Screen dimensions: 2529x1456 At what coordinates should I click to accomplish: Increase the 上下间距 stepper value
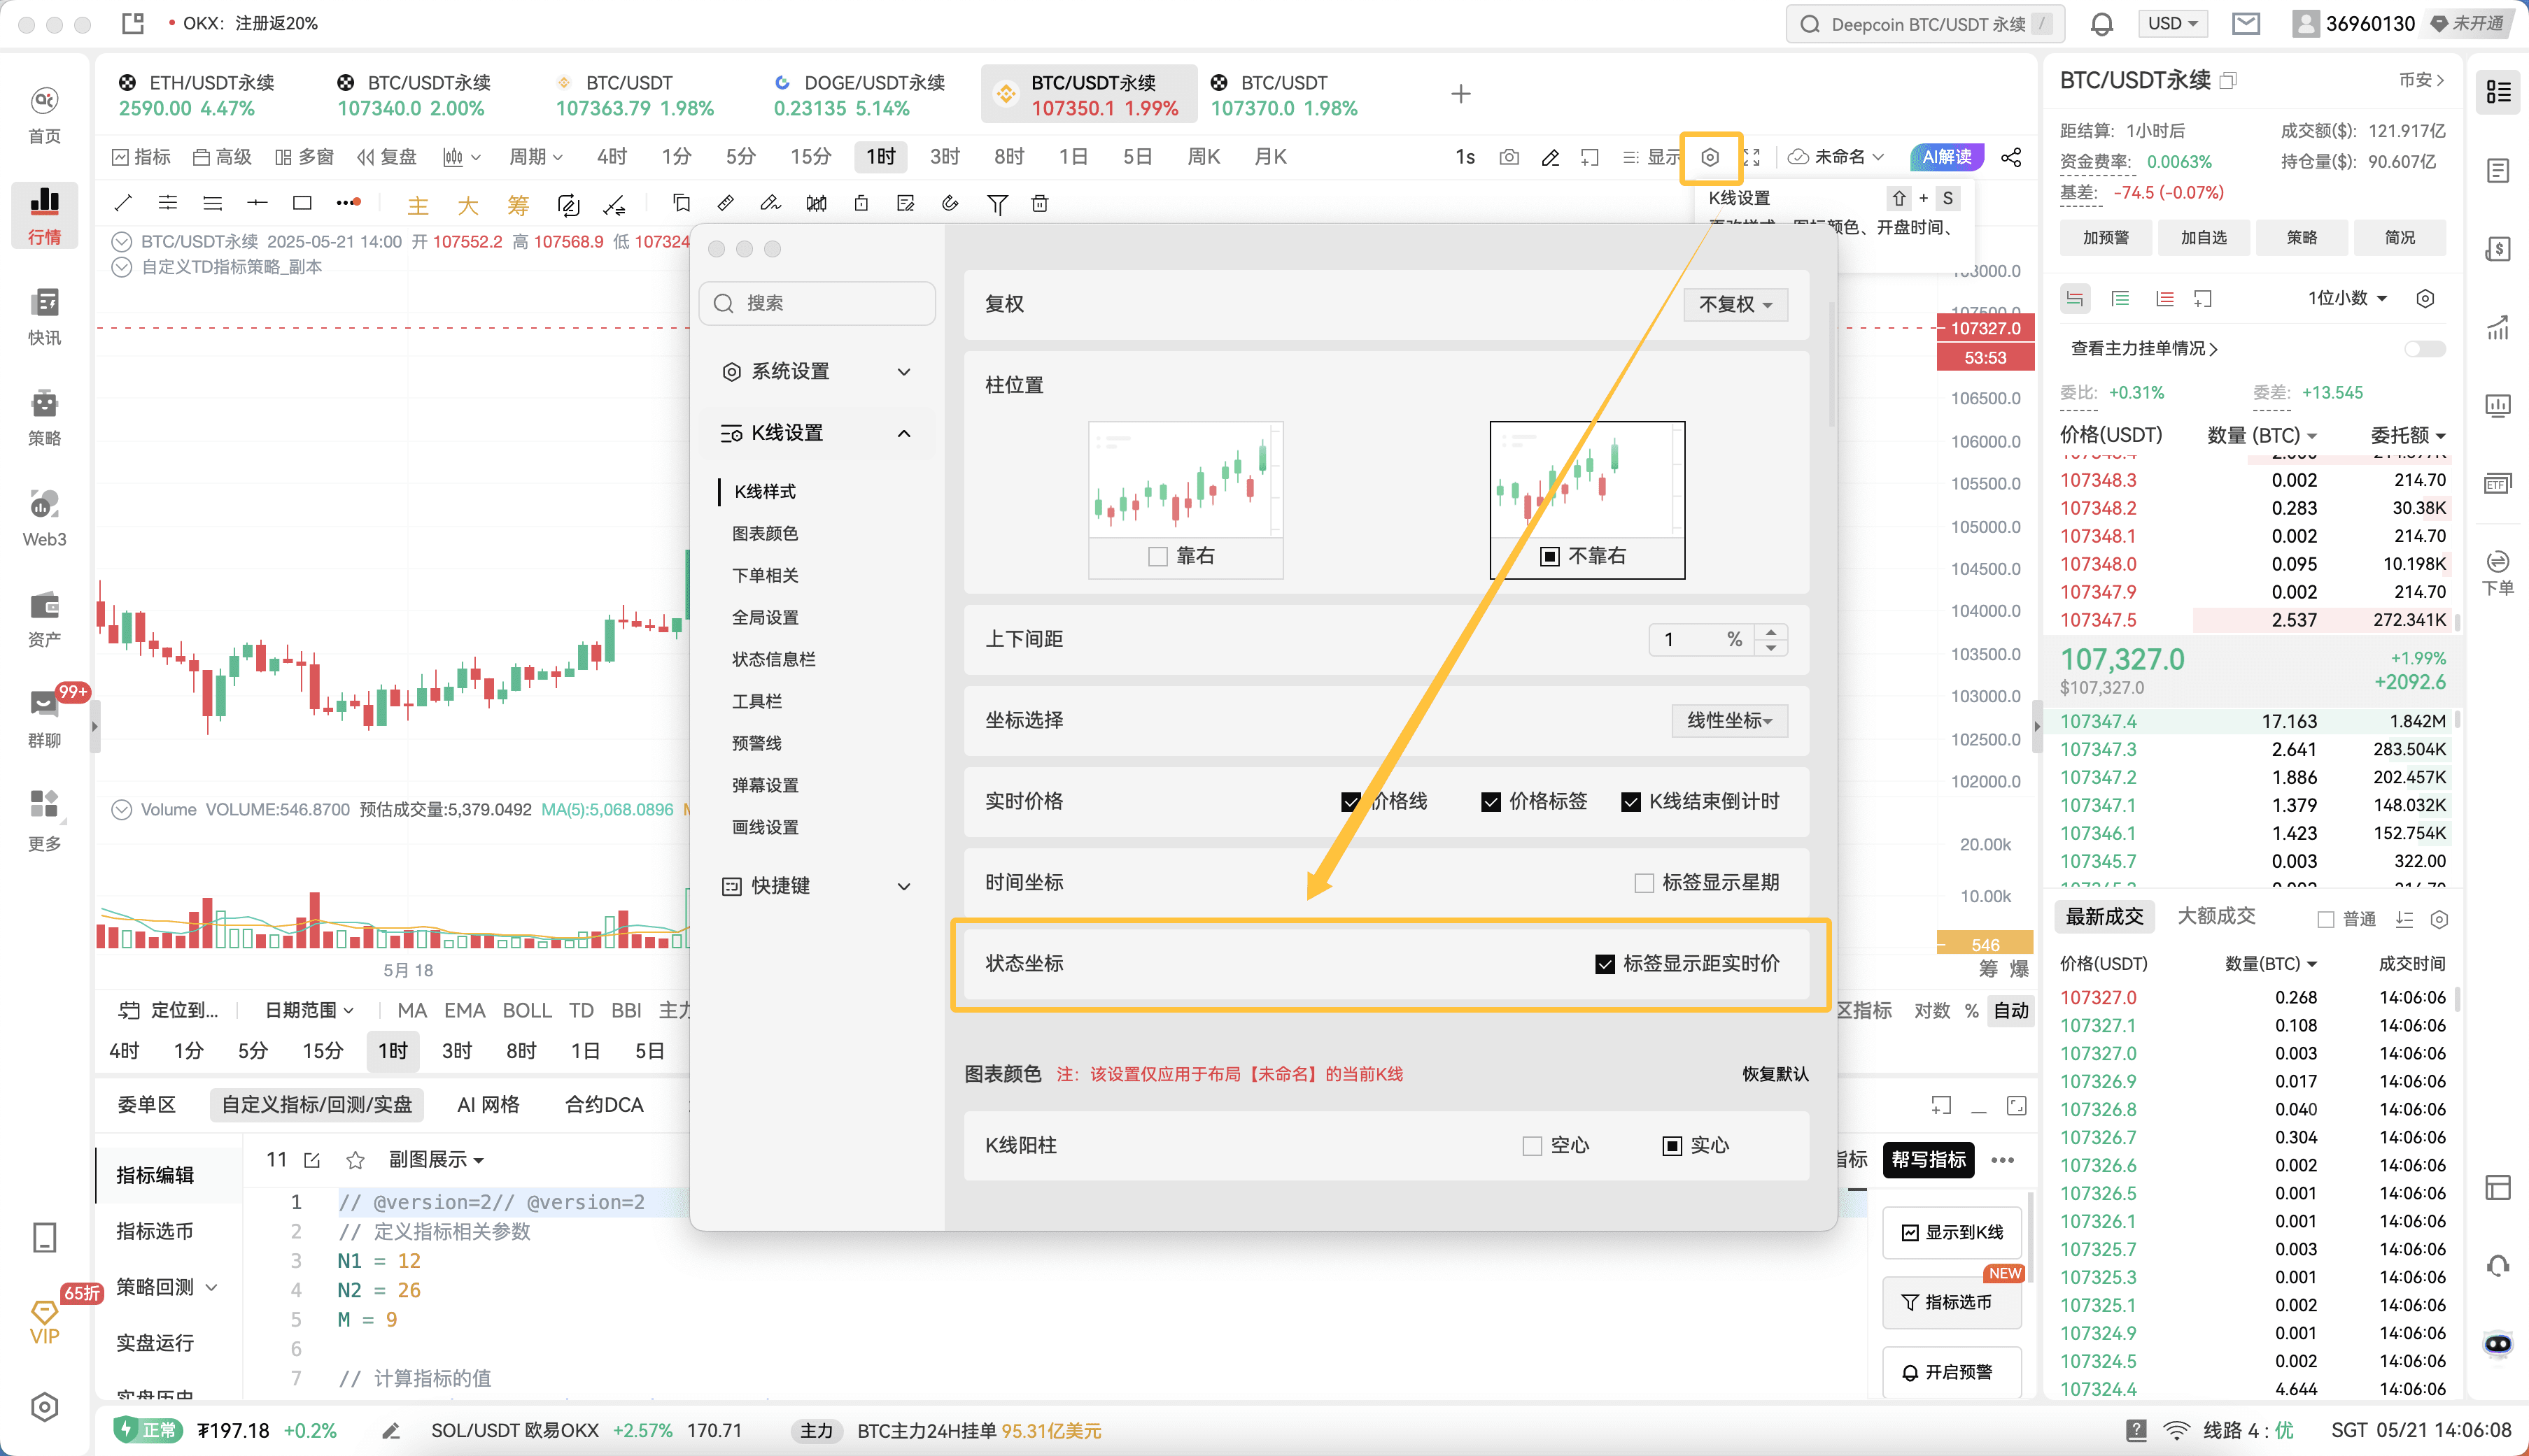pyautogui.click(x=1770, y=632)
